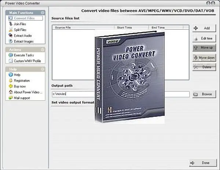Click the Start Time column header
This screenshot has width=220, height=170.
point(132,28)
